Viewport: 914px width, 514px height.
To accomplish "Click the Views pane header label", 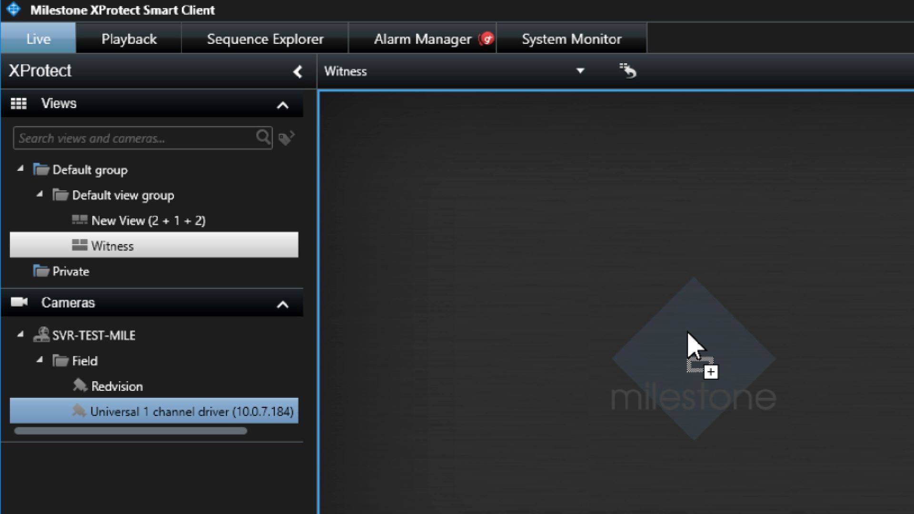I will click(x=59, y=103).
